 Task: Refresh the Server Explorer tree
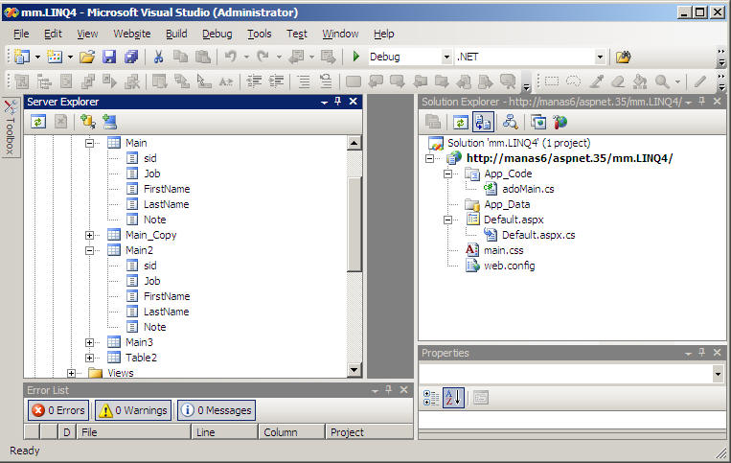pos(38,122)
